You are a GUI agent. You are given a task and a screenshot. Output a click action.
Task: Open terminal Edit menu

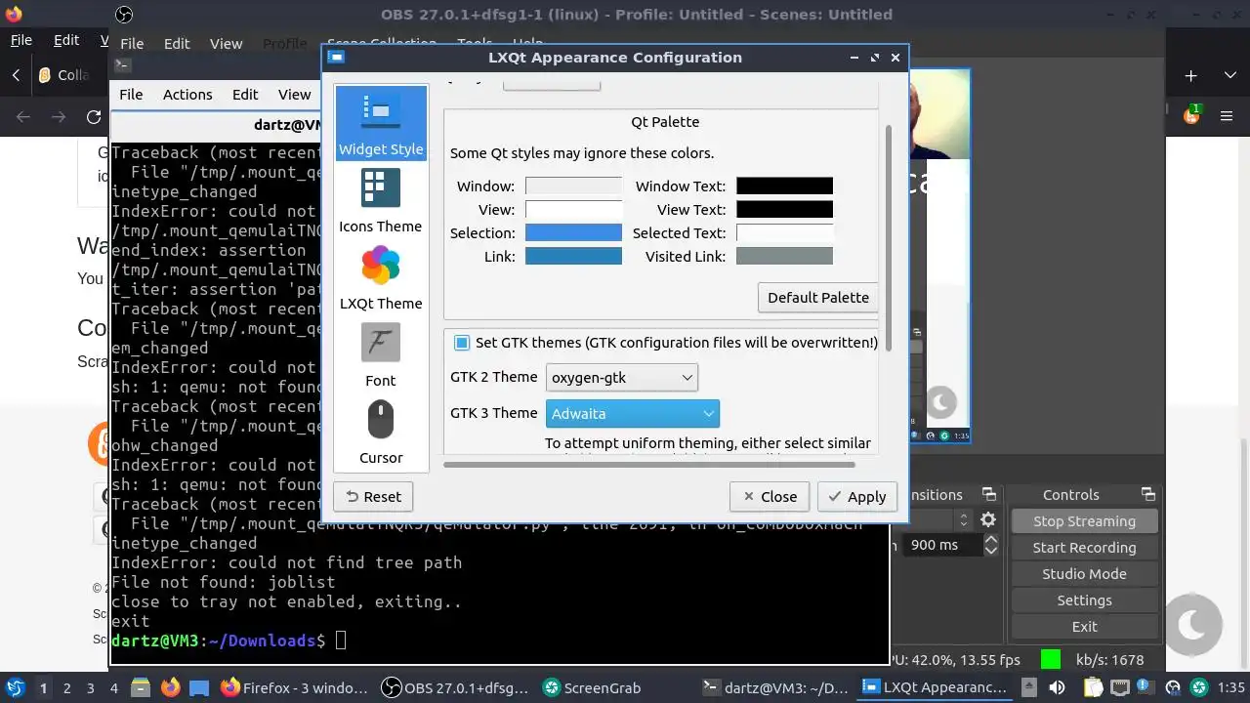245,94
